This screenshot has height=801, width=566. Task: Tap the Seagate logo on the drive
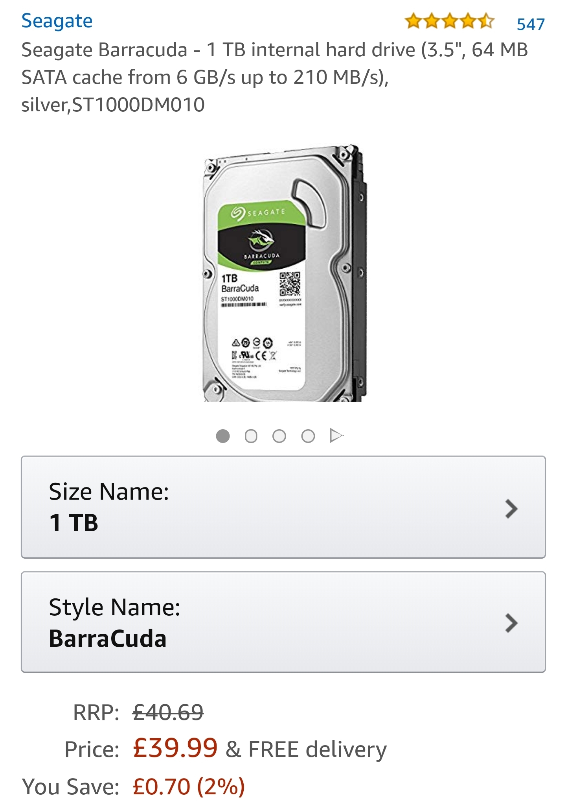(258, 213)
